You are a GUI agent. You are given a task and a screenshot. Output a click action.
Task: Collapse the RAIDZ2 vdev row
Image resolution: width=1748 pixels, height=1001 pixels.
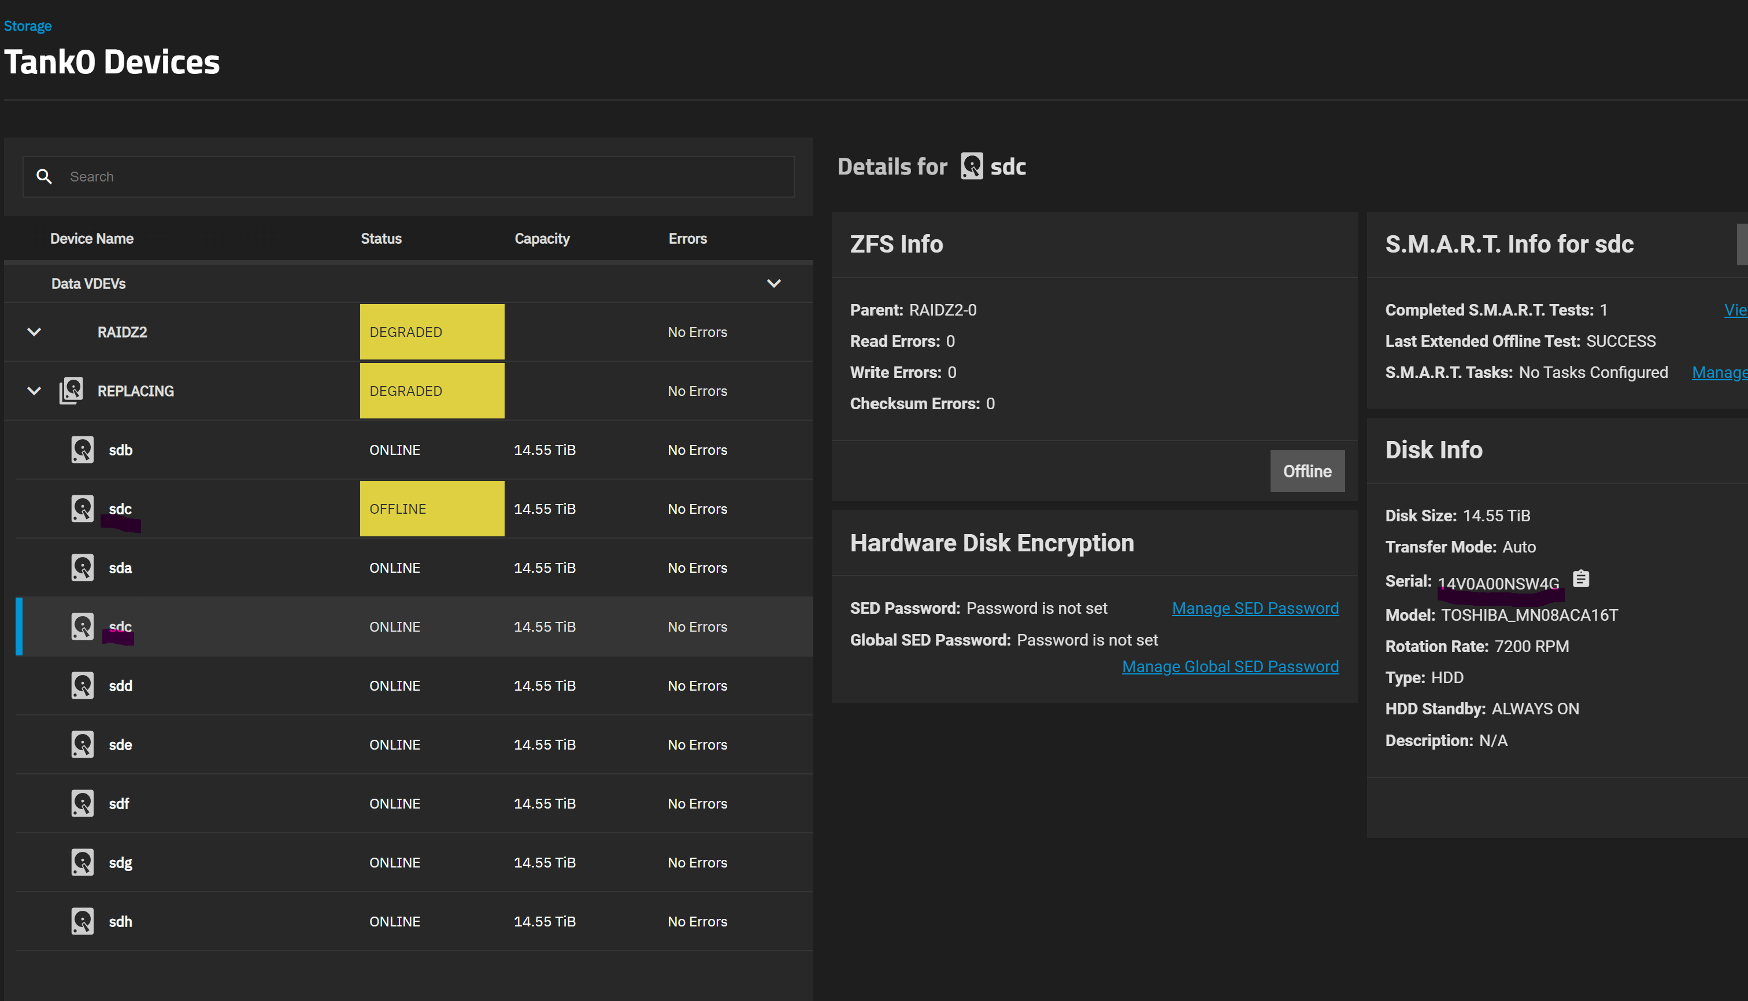[34, 332]
